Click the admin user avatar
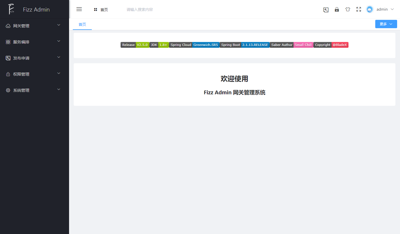Viewport: 400px width, 234px height. click(x=370, y=9)
